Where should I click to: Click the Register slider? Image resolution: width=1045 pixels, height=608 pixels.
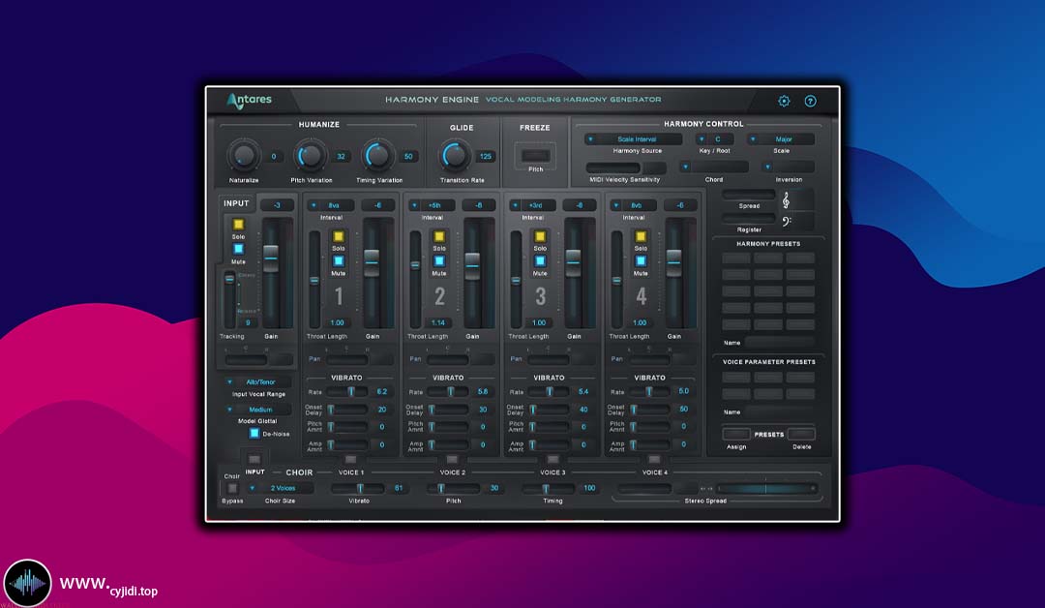pos(748,219)
